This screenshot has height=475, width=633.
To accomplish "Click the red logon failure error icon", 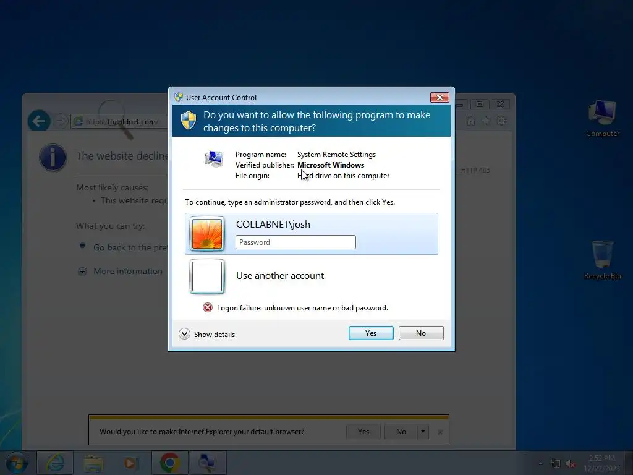I will [x=208, y=308].
